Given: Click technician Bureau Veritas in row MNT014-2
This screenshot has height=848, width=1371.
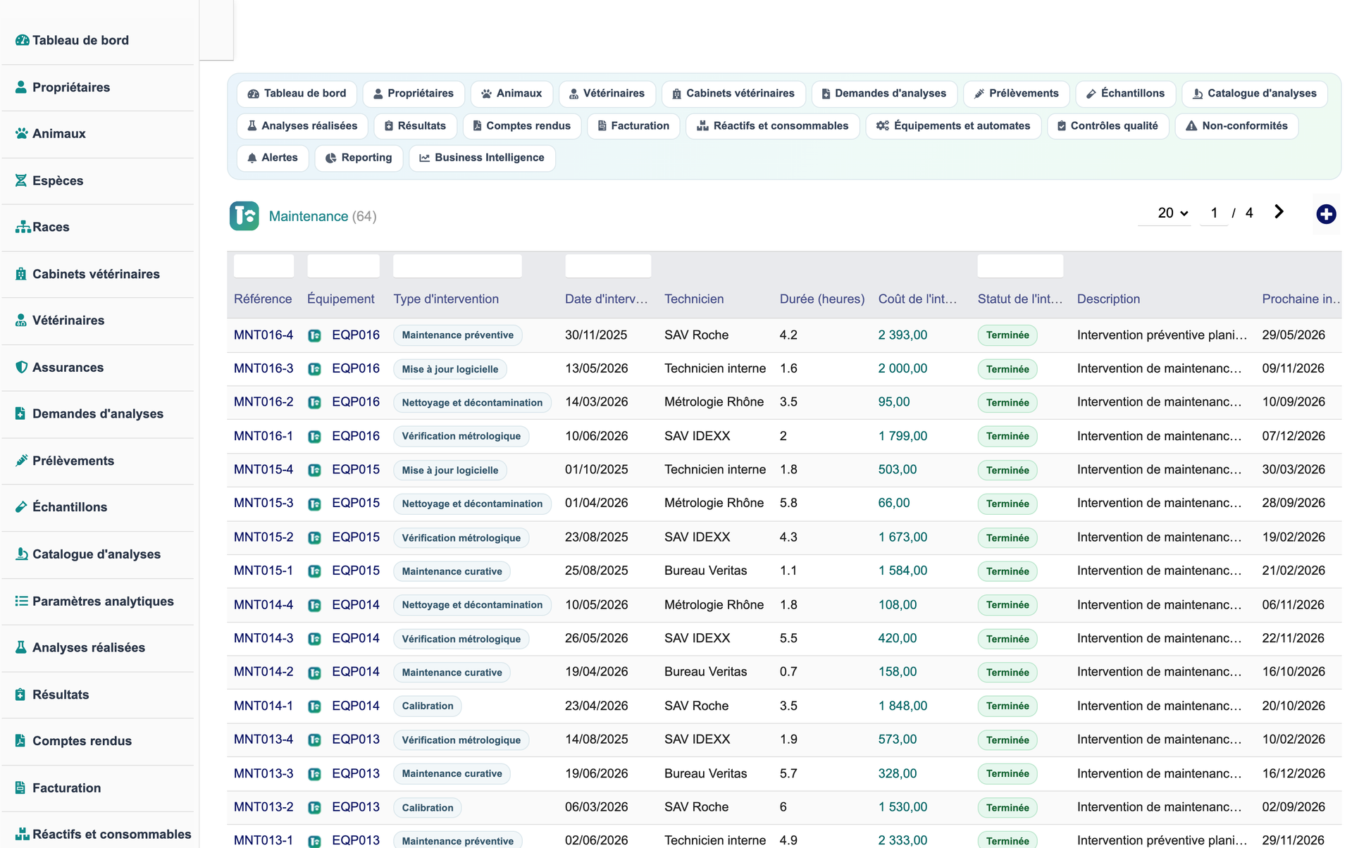Looking at the screenshot, I should click(705, 672).
